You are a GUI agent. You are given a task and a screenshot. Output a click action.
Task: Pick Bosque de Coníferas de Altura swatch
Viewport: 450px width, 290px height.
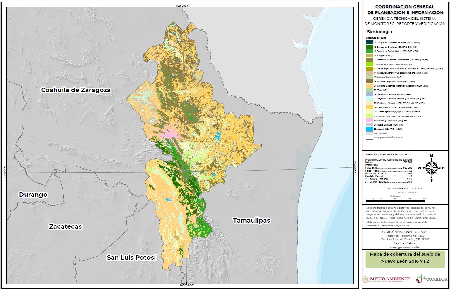tap(370, 43)
